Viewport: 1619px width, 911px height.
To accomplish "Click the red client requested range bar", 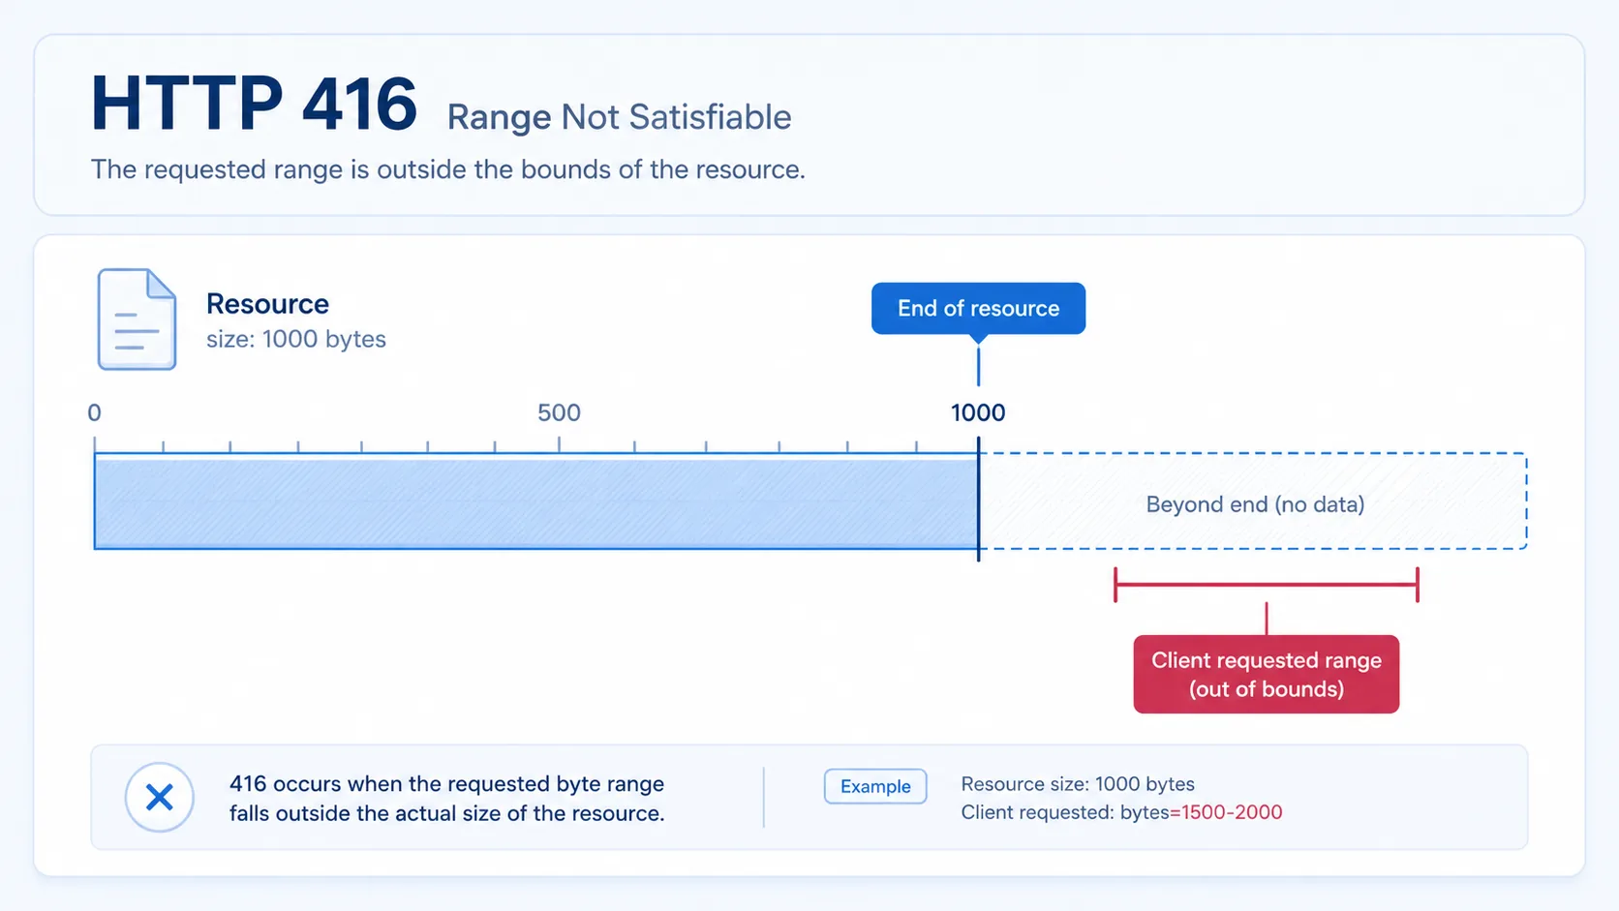I will [x=1267, y=585].
